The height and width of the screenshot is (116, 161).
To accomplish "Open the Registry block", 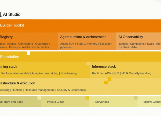I will pos(29,41).
